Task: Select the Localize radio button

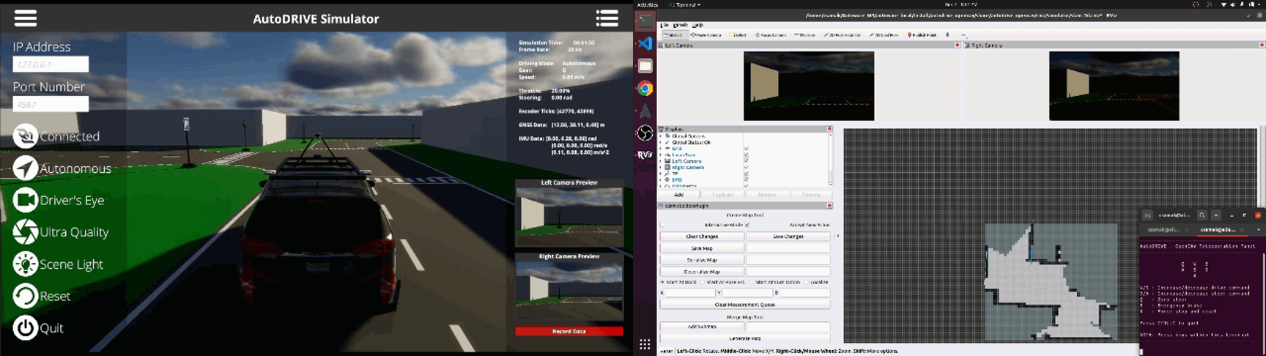Action: (x=807, y=282)
